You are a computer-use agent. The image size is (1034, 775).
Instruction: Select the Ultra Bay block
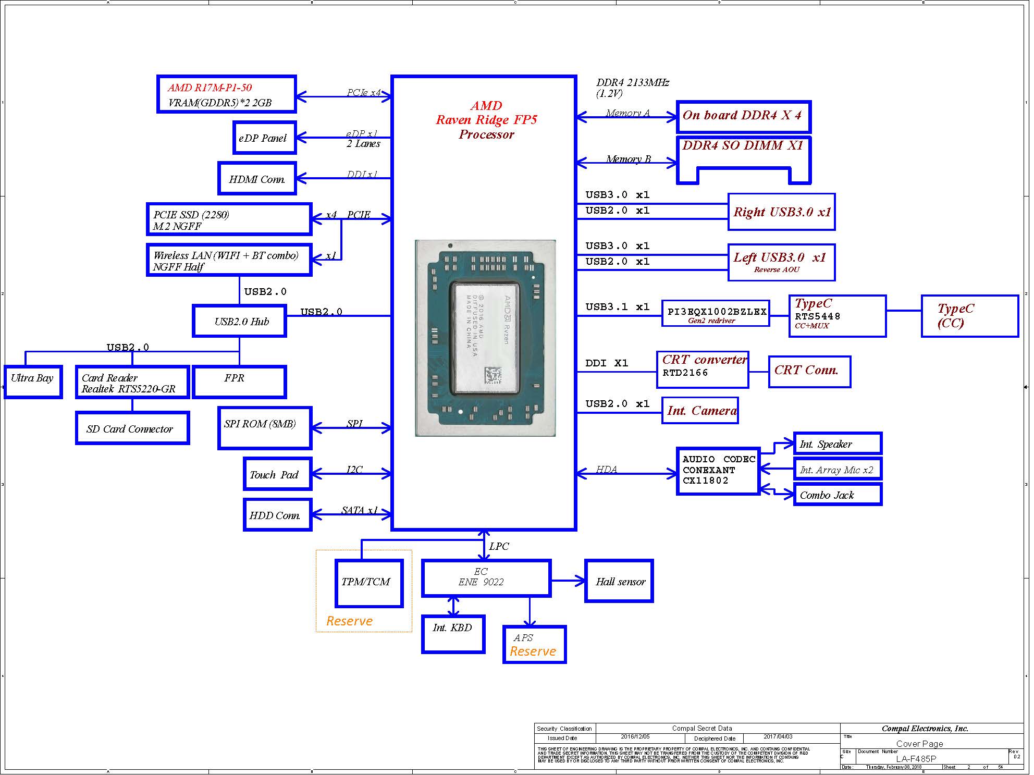(33, 382)
